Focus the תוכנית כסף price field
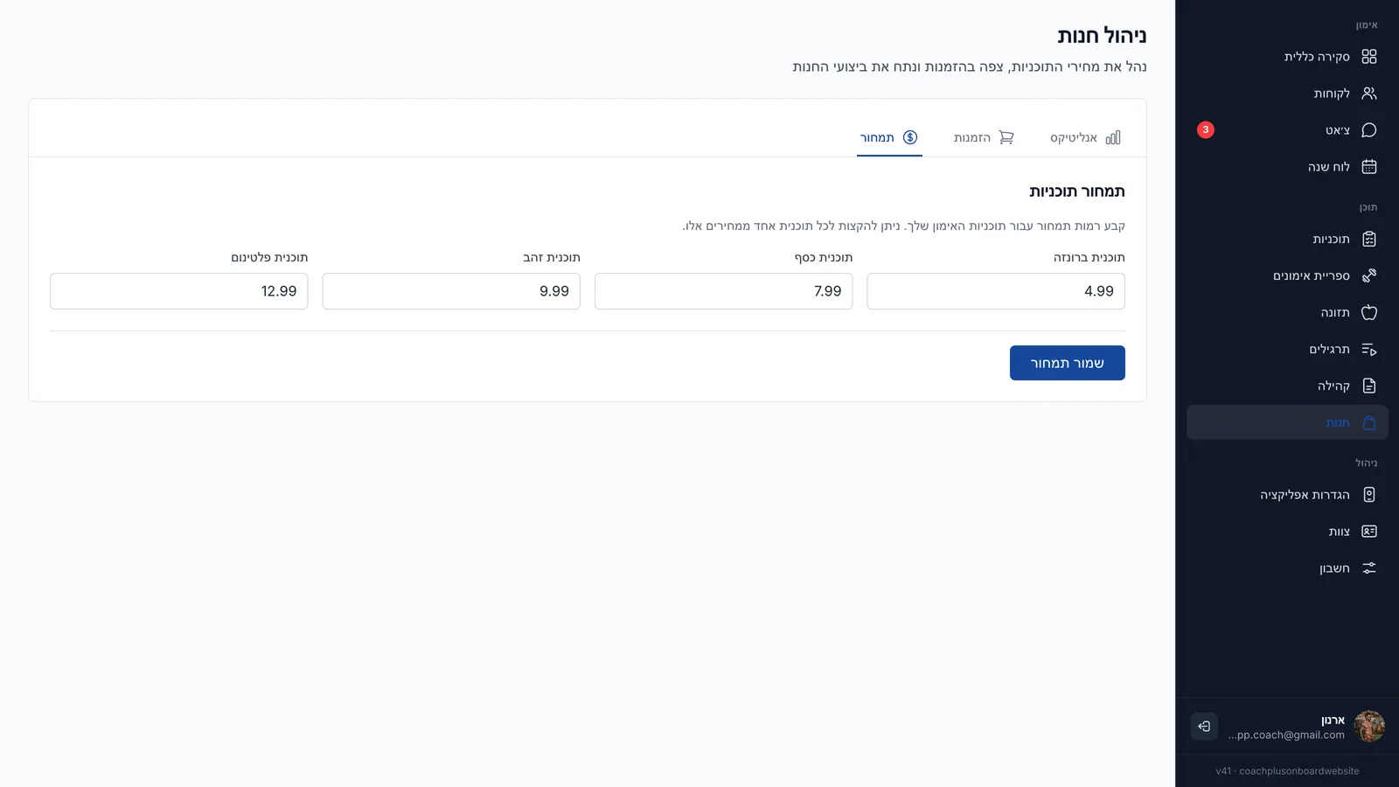 point(724,291)
